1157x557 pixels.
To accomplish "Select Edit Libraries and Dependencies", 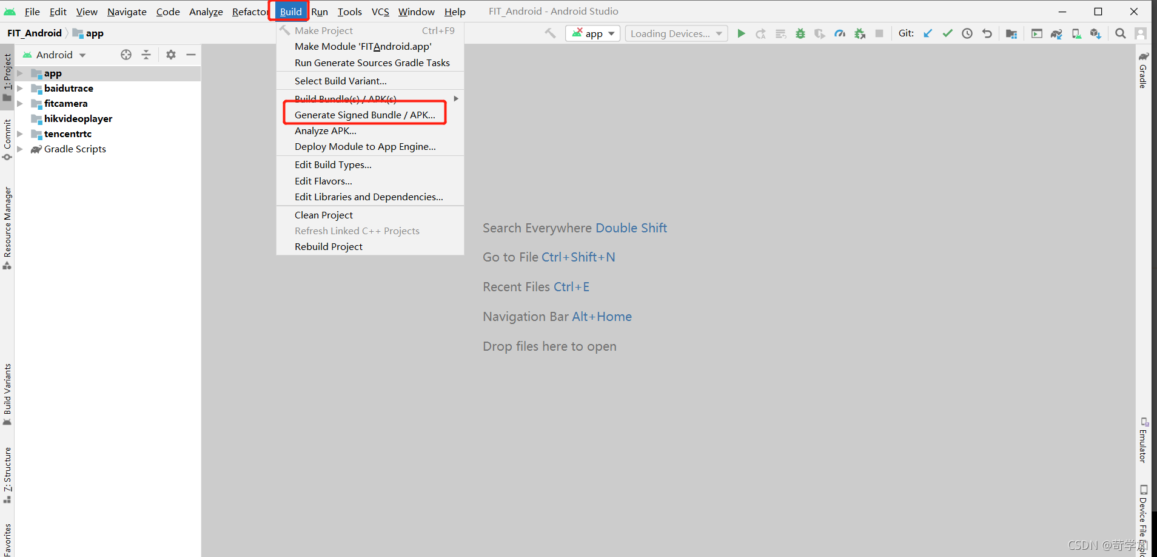I will coord(370,197).
